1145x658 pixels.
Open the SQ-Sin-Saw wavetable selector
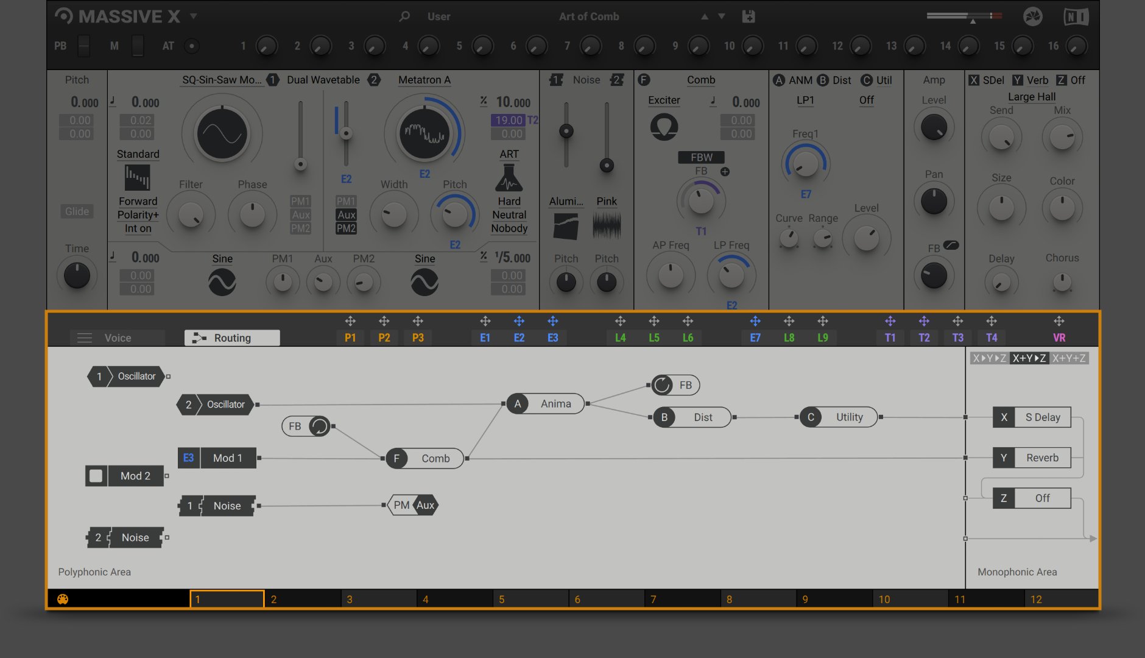click(x=222, y=80)
